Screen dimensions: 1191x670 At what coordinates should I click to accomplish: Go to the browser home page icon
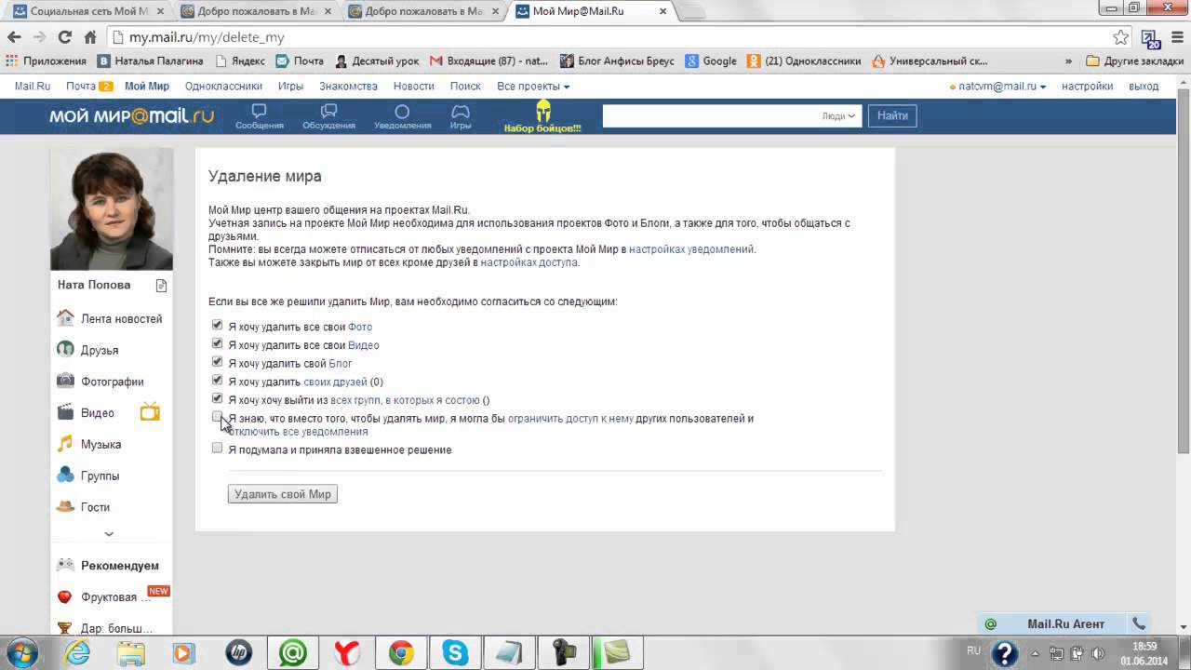pyautogui.click(x=90, y=37)
